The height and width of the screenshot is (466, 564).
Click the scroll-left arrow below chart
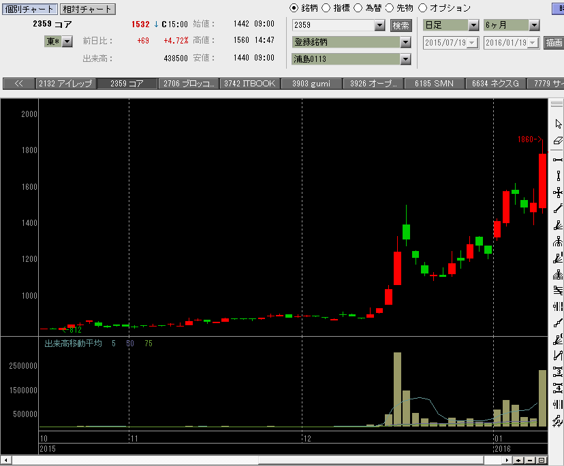point(5,461)
